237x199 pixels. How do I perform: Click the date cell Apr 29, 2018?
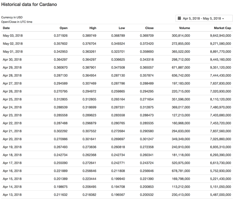12,67
